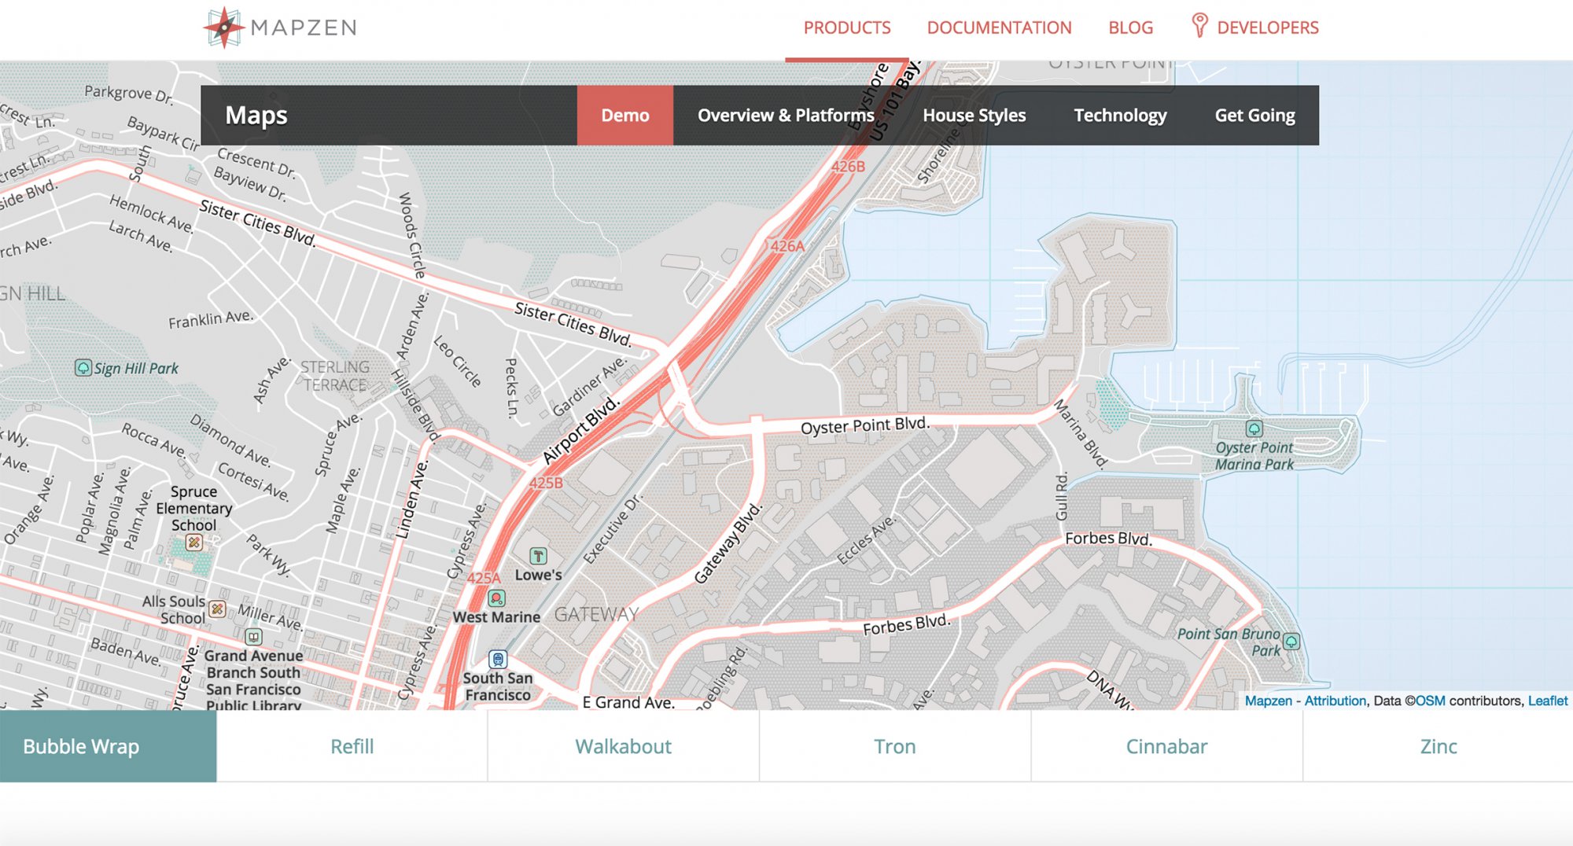Click the Miller Ave. label
This screenshot has height=846, width=1573.
[x=270, y=616]
